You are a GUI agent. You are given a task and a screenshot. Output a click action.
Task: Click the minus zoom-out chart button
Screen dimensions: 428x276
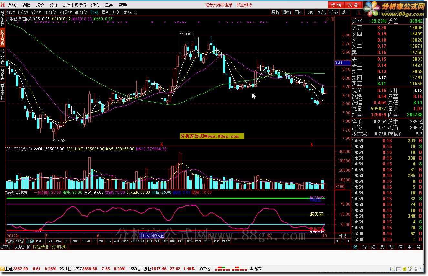342,241
